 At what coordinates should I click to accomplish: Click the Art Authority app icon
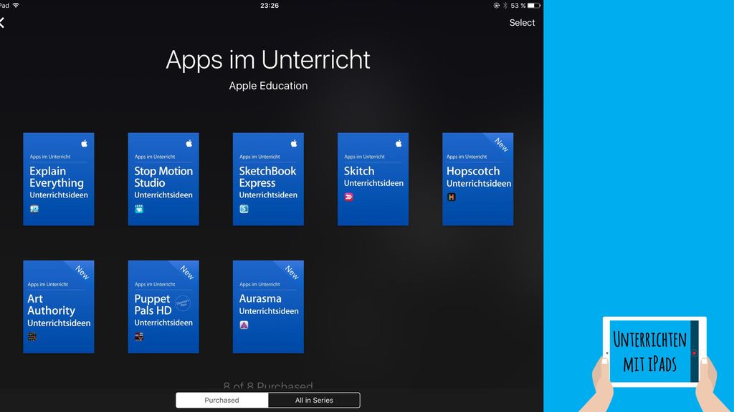[x=32, y=336]
